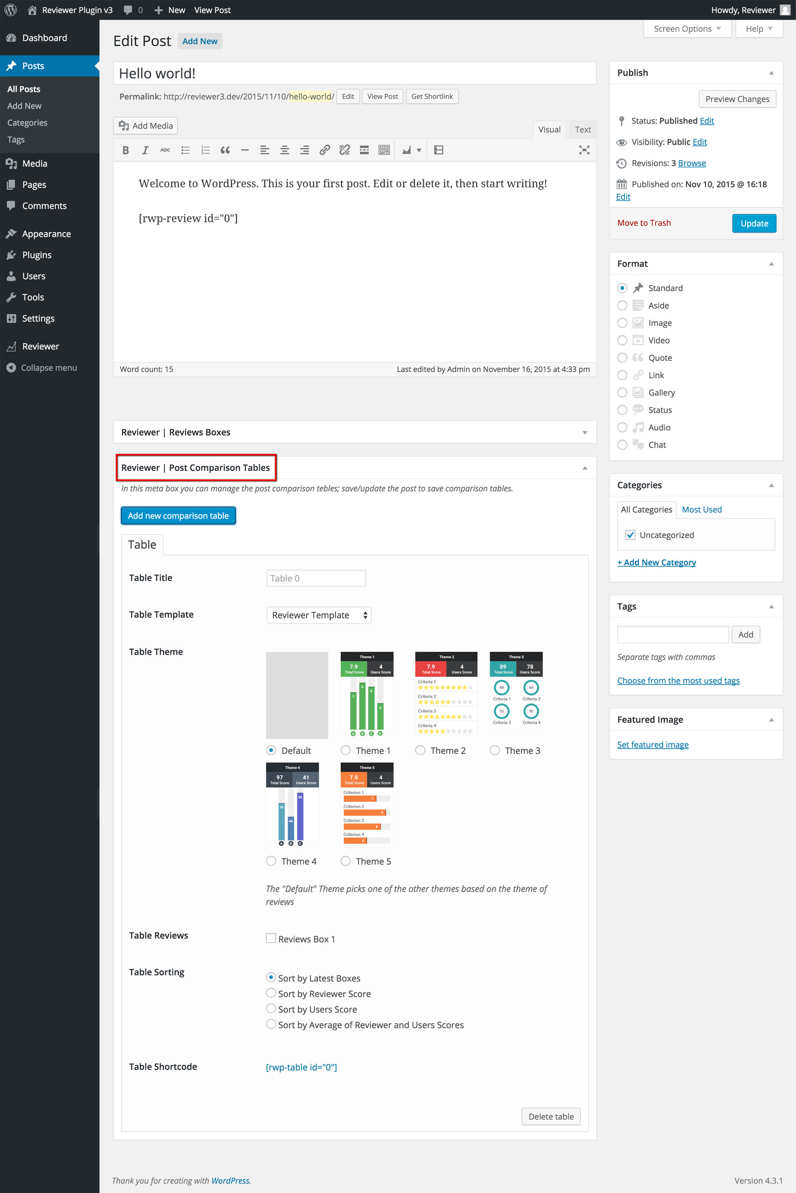The width and height of the screenshot is (796, 1193).
Task: Switch to the Text editor tab
Action: click(x=582, y=130)
